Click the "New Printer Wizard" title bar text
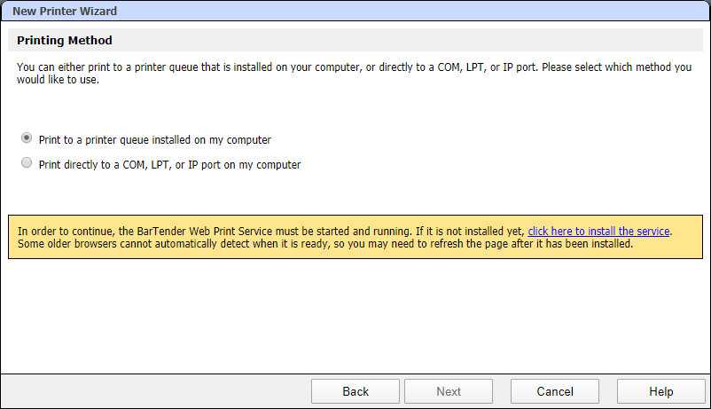711x409 pixels. tap(65, 11)
